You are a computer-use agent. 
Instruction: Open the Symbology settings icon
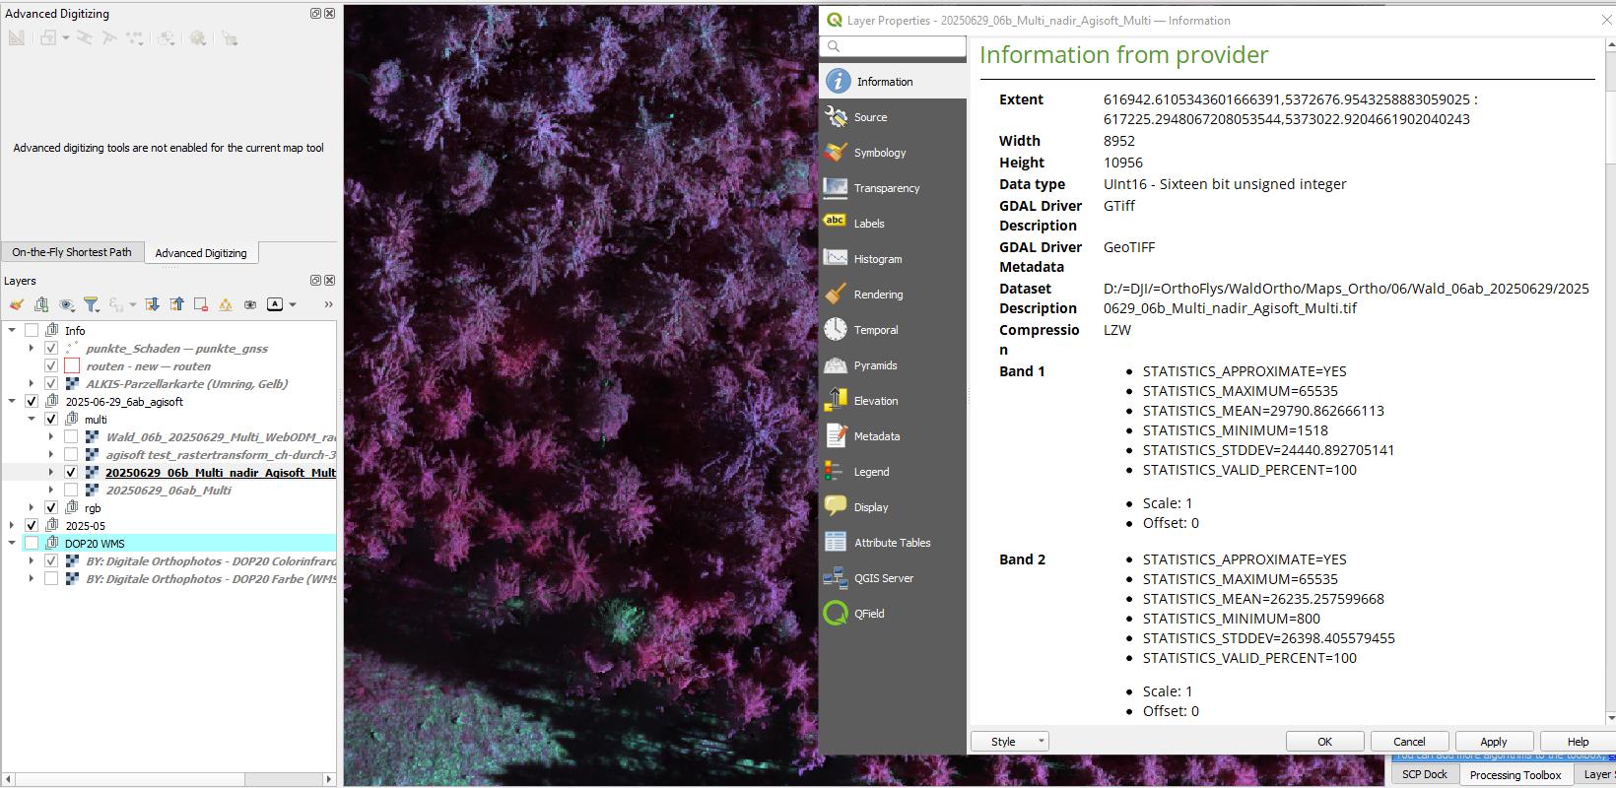coord(836,153)
